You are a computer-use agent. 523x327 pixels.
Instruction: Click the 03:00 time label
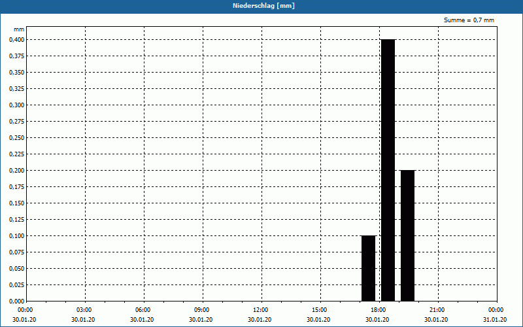pos(84,310)
